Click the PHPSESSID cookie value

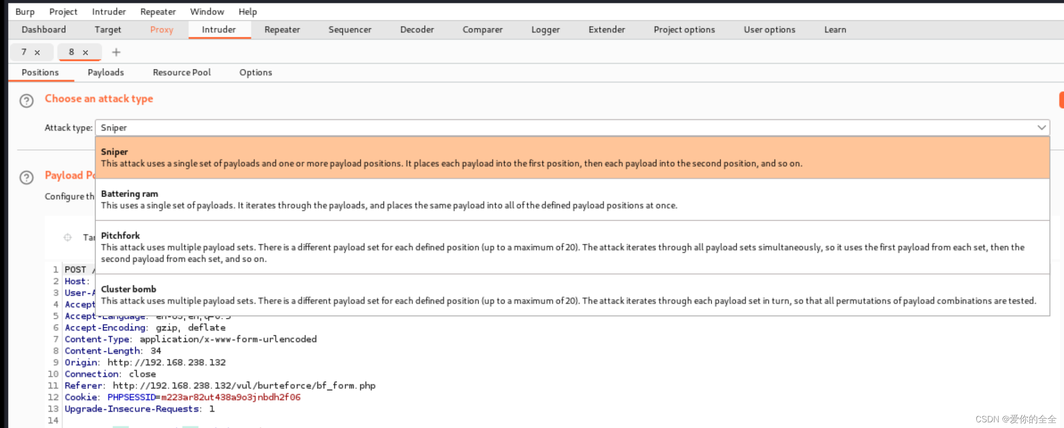(231, 397)
